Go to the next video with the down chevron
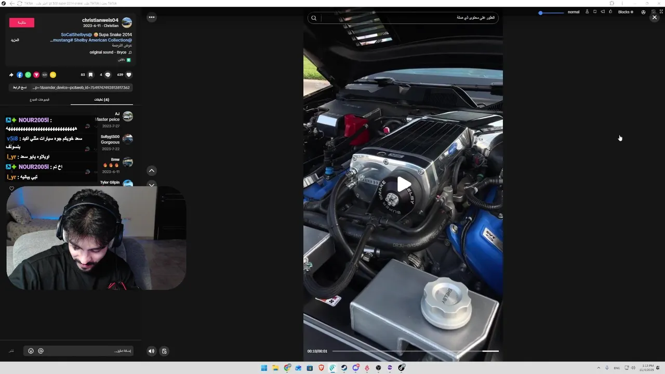The width and height of the screenshot is (665, 374). coord(152,184)
